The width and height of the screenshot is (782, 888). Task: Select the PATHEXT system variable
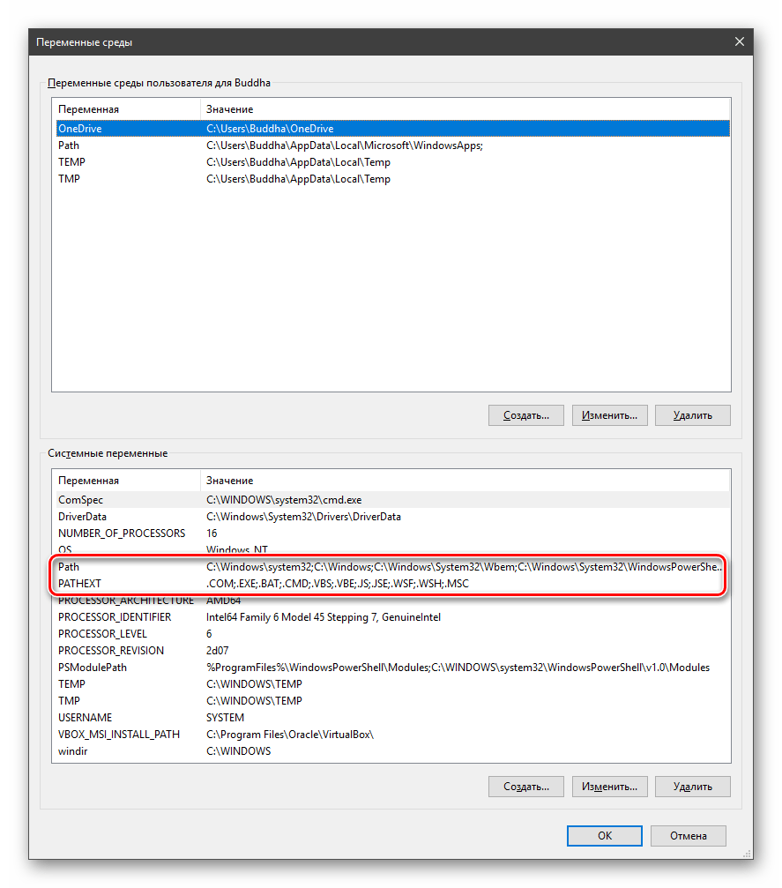click(392, 583)
